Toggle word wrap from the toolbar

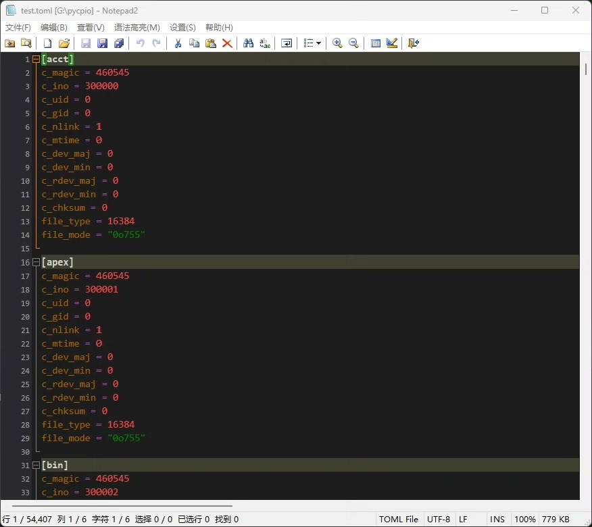(287, 43)
